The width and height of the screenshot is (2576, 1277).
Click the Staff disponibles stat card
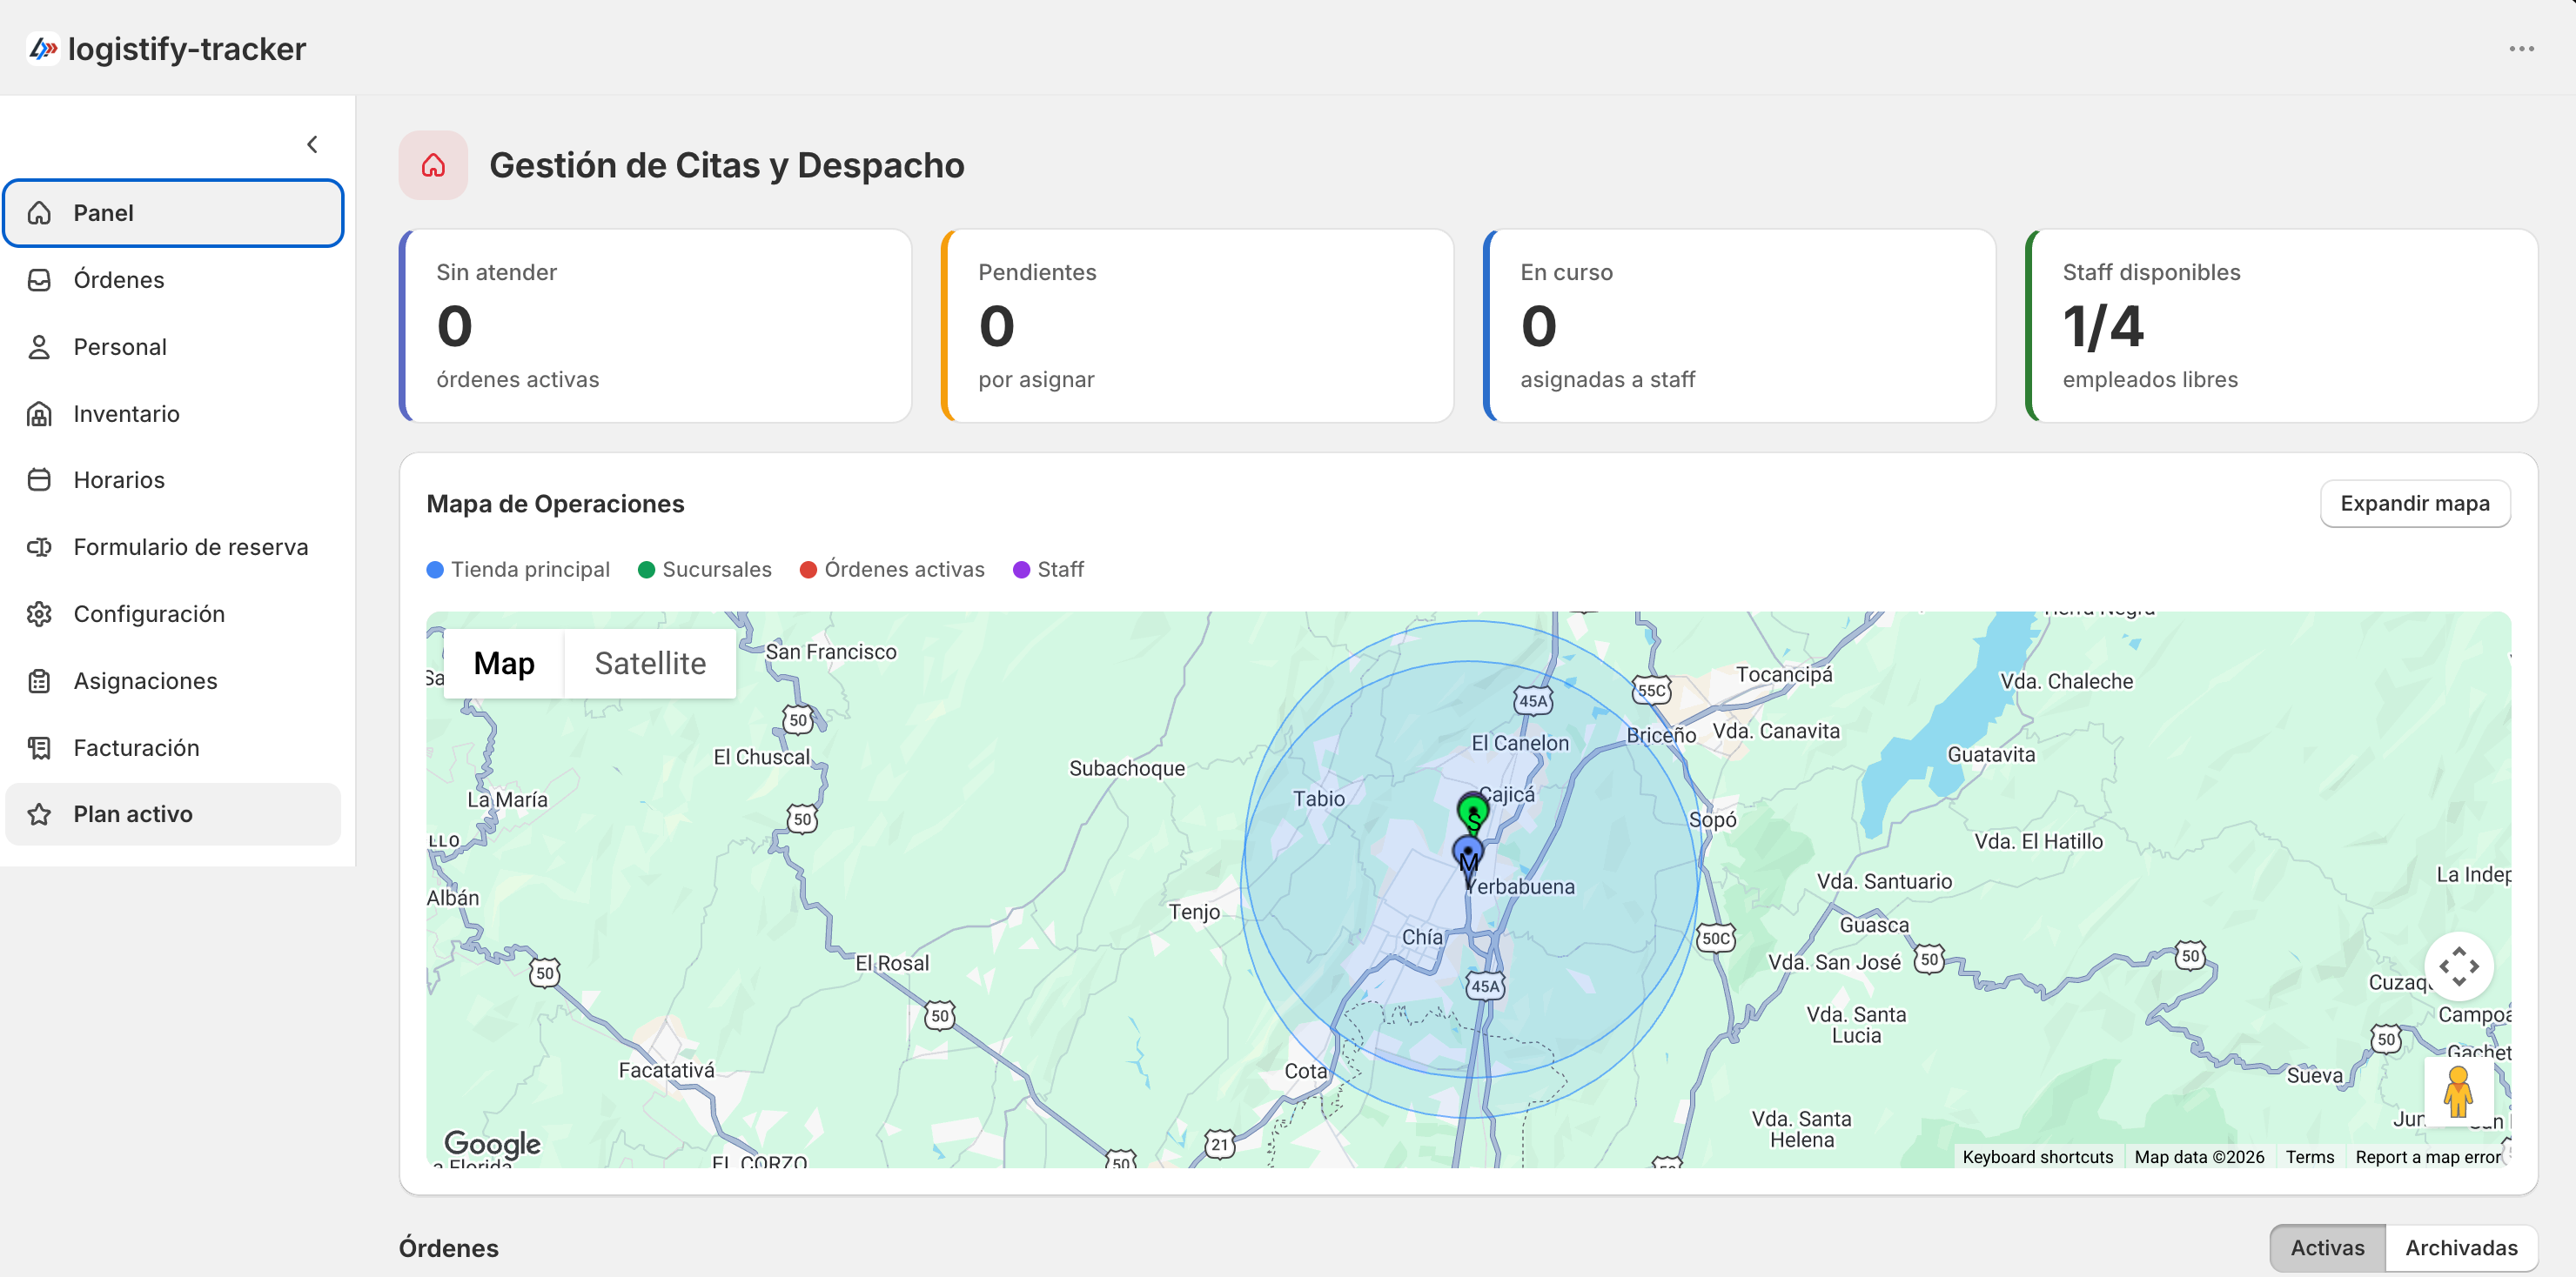[x=2281, y=325]
